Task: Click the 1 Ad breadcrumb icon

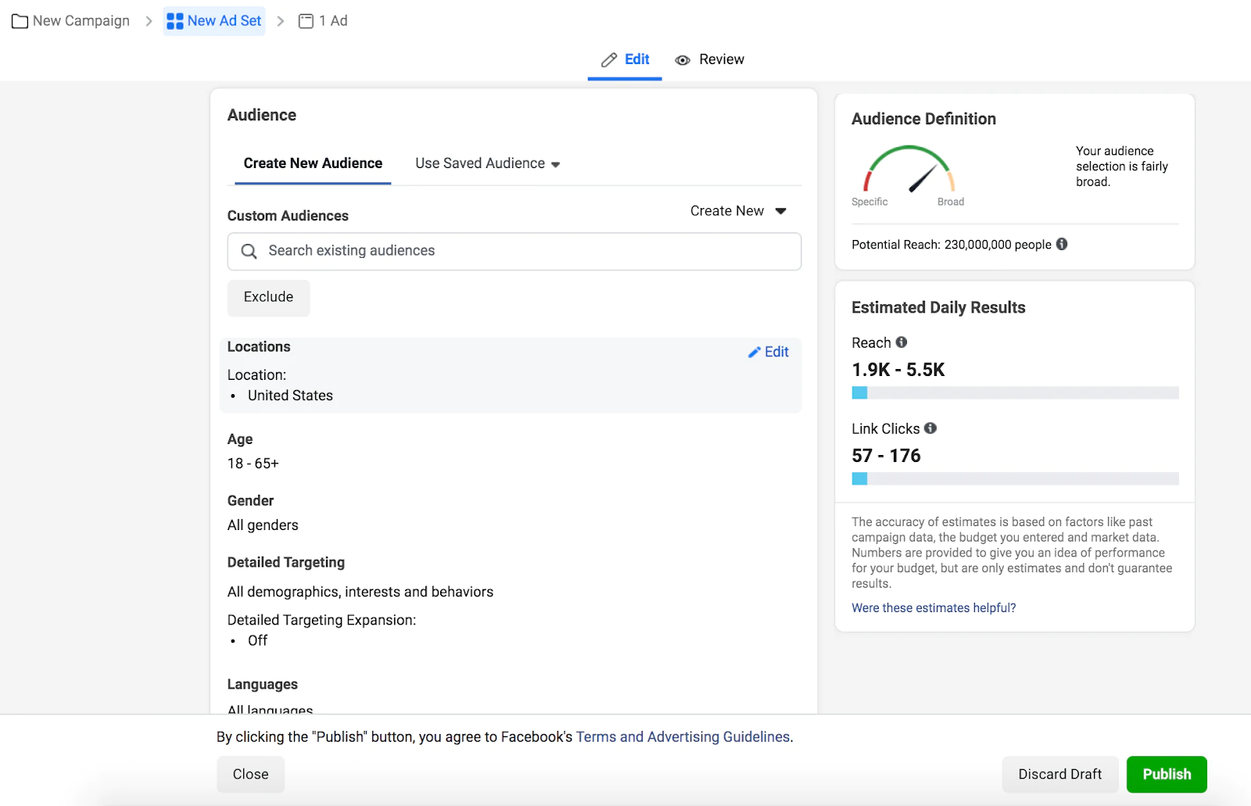Action: point(306,21)
